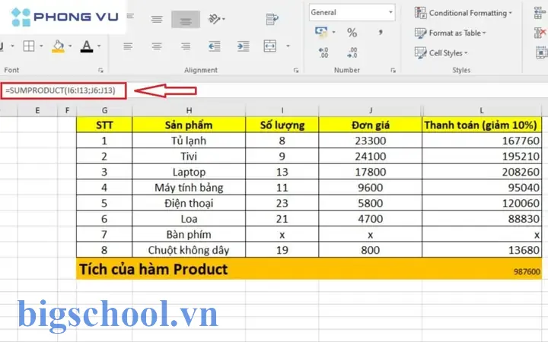Click the cell with value 23300

371,141
